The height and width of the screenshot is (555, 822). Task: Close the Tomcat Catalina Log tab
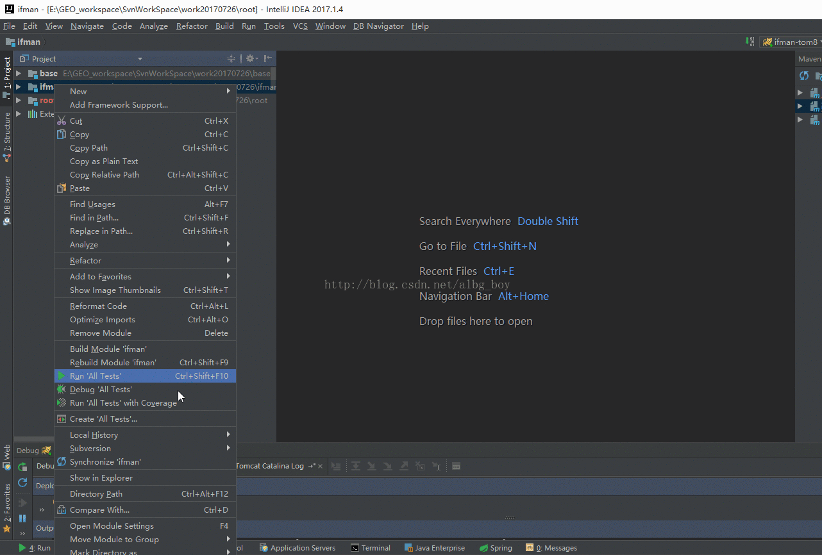(320, 467)
